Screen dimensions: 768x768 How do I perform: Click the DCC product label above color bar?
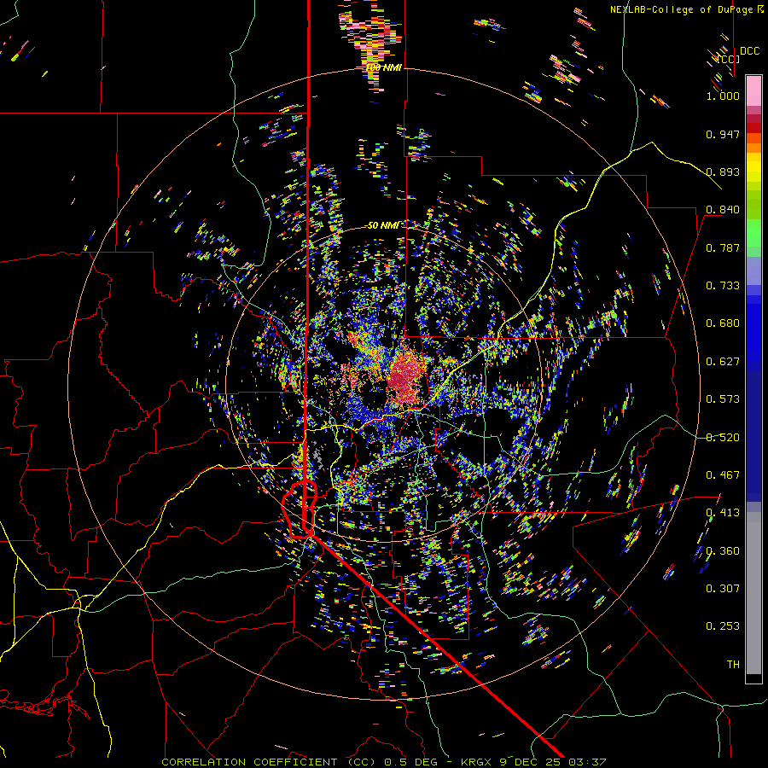pos(749,51)
